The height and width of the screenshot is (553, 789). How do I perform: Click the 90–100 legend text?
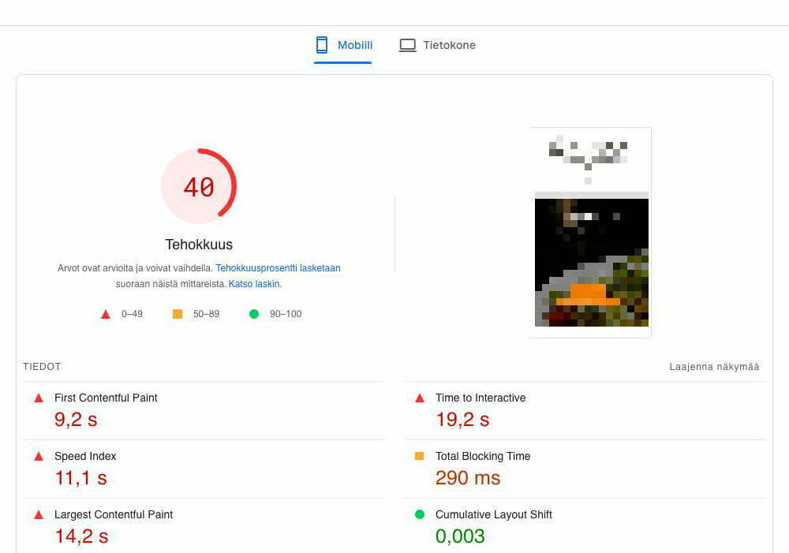tap(286, 314)
